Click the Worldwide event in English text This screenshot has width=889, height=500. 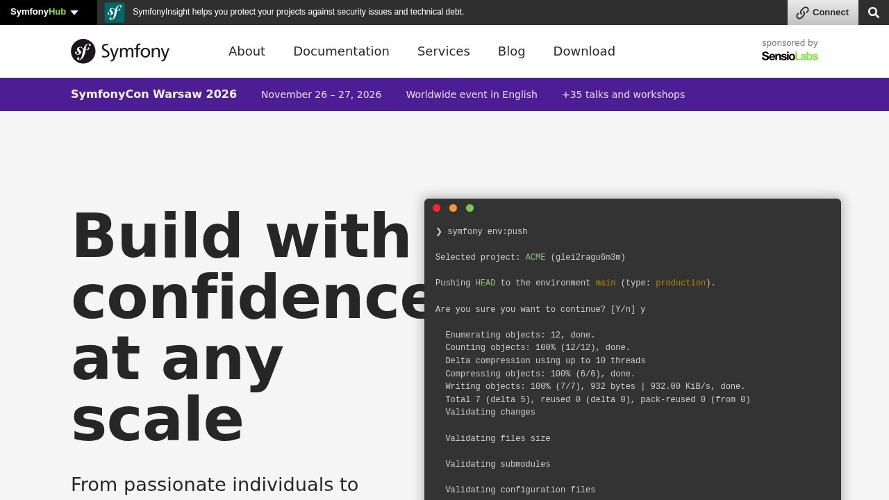(x=472, y=94)
